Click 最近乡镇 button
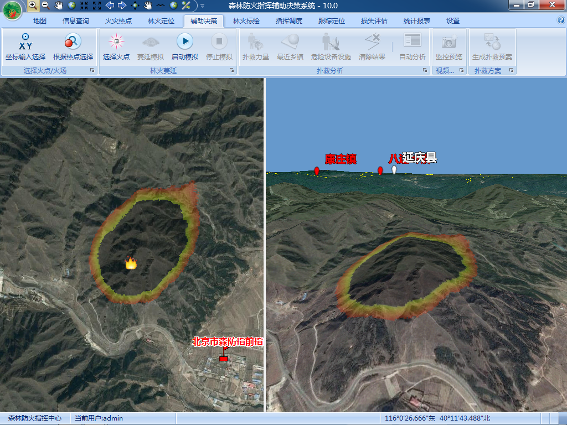Image resolution: width=567 pixels, height=425 pixels. pos(290,46)
